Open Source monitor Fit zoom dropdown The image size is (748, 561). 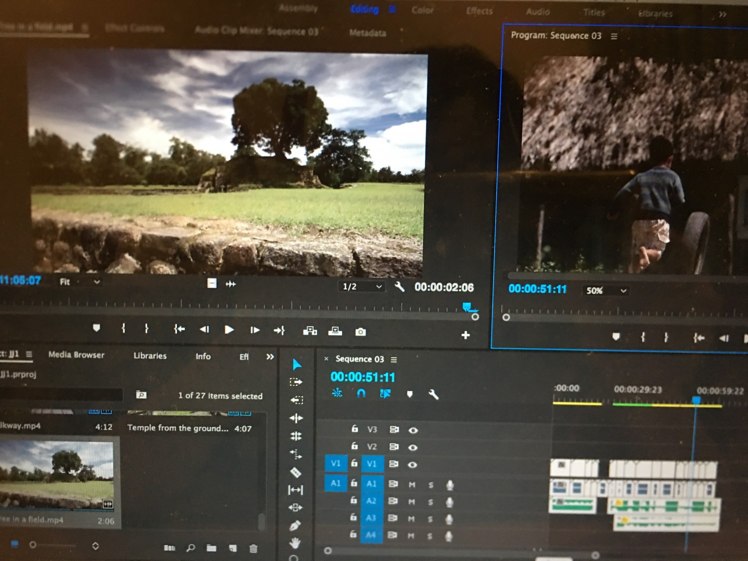point(79,282)
